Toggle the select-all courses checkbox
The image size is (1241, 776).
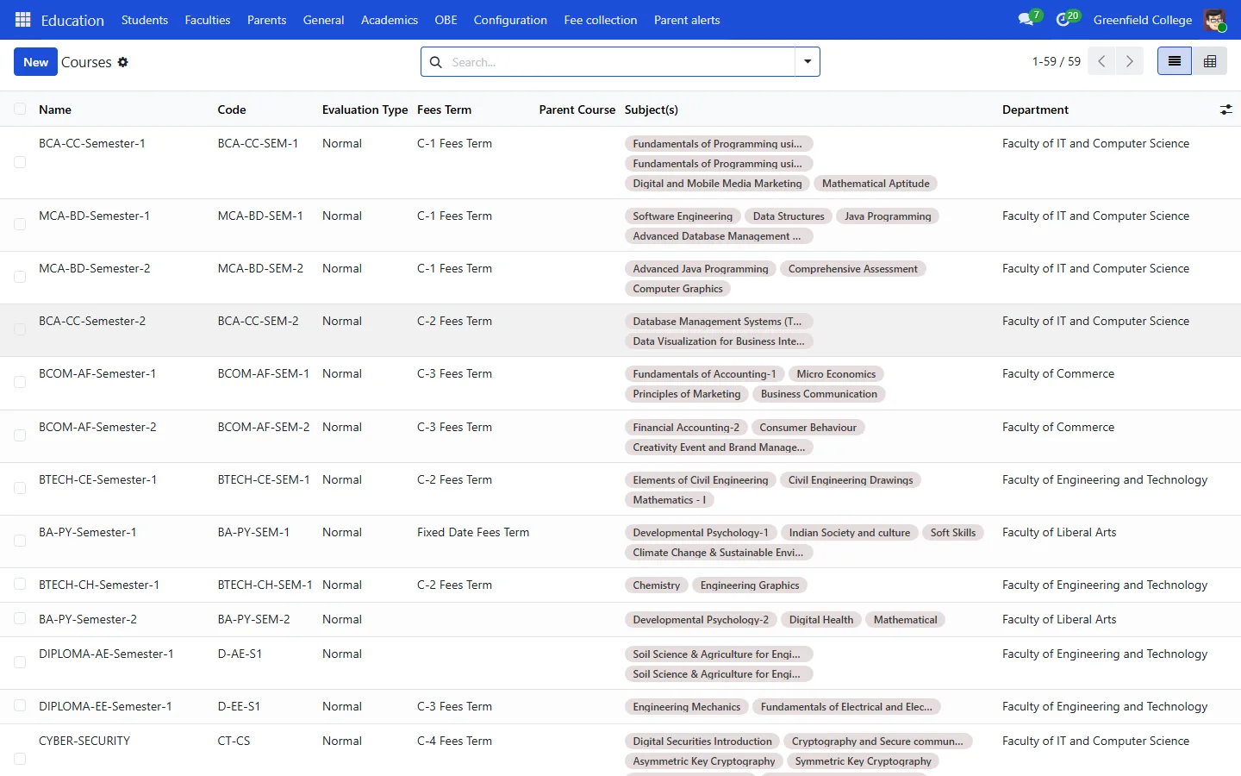pos(20,109)
